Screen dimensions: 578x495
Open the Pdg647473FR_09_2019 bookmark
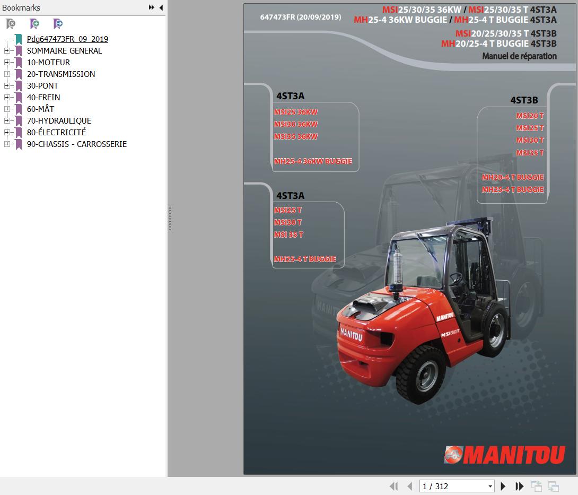click(x=67, y=39)
